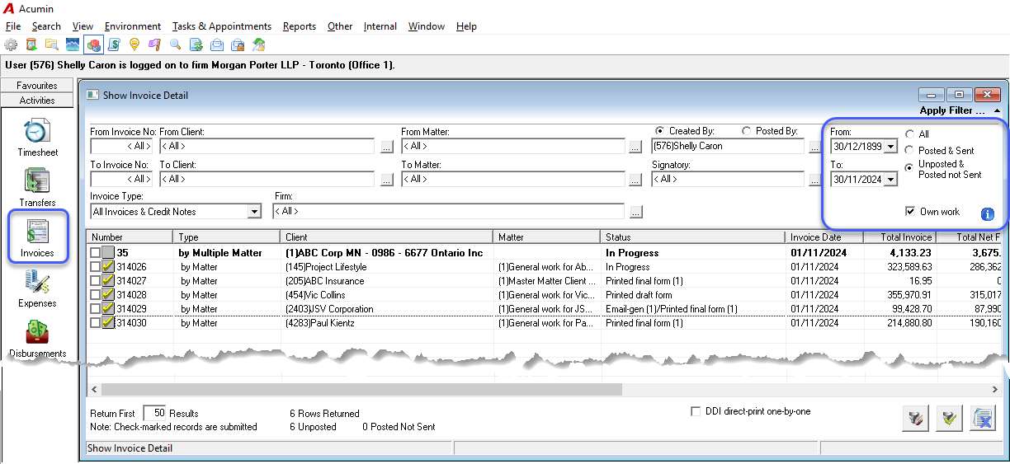Click the open envelope toolbar icon
This screenshot has height=464, width=1010.
(217, 45)
